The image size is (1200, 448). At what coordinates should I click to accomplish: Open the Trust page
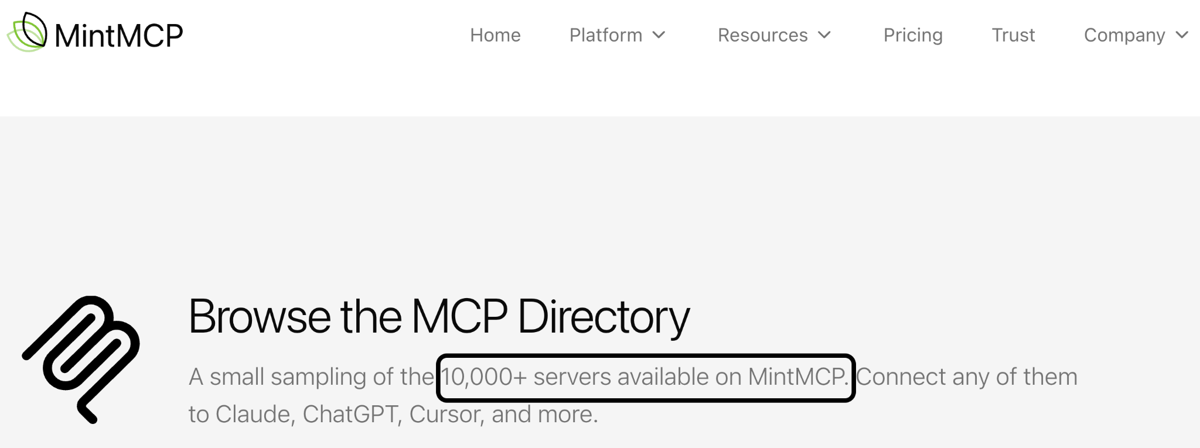tap(1013, 35)
